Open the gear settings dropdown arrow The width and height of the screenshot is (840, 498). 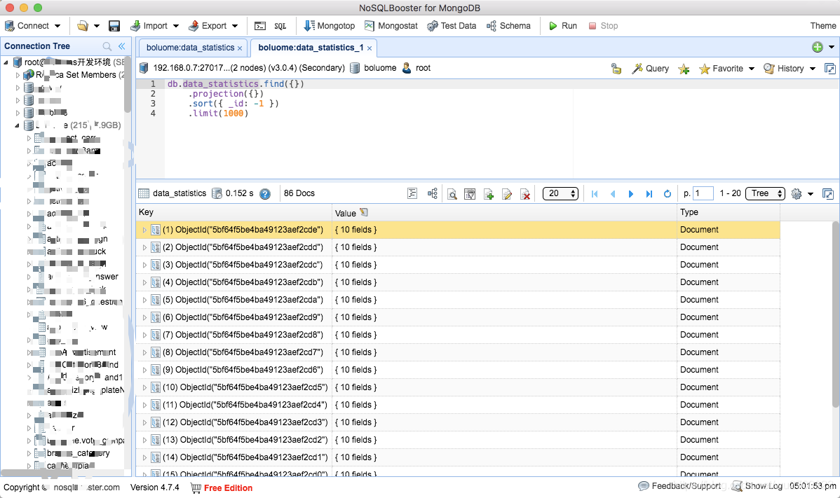click(811, 193)
